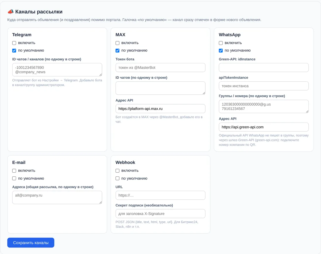Image resolution: width=321 pixels, height=254 pixels.
Task: Click the Telegram card title
Action: 22,35
